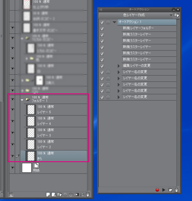The image size is (192, 201).
Task: Click the auto action list scrollbar
Action: (178, 102)
